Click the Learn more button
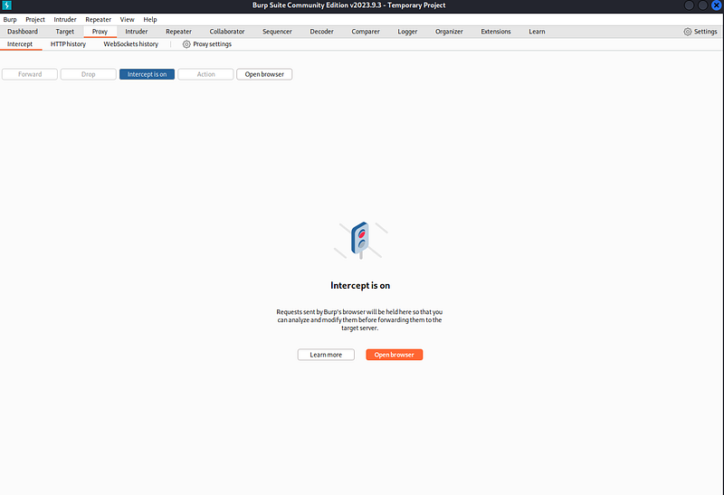724x495 pixels. click(x=326, y=355)
